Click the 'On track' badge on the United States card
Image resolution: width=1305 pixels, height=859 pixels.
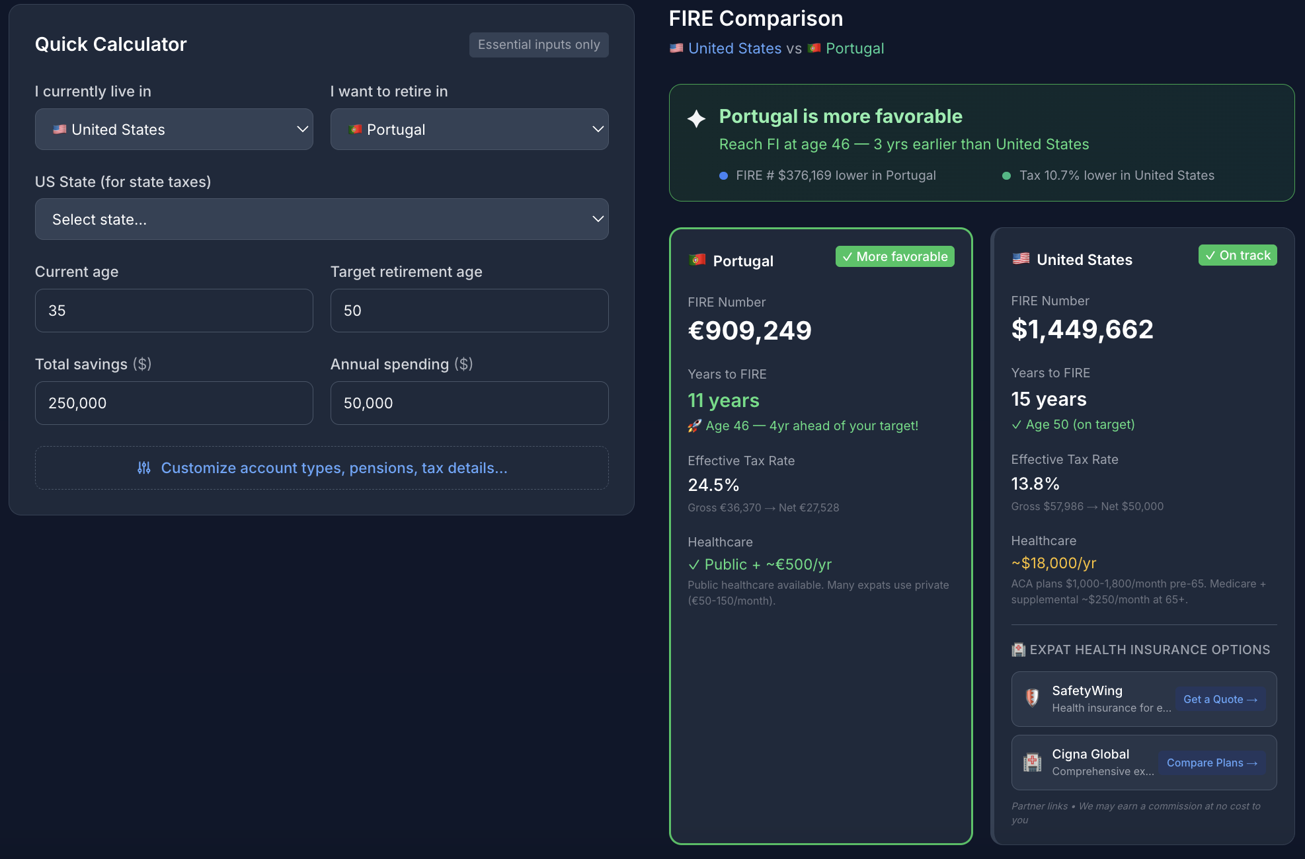tap(1238, 256)
